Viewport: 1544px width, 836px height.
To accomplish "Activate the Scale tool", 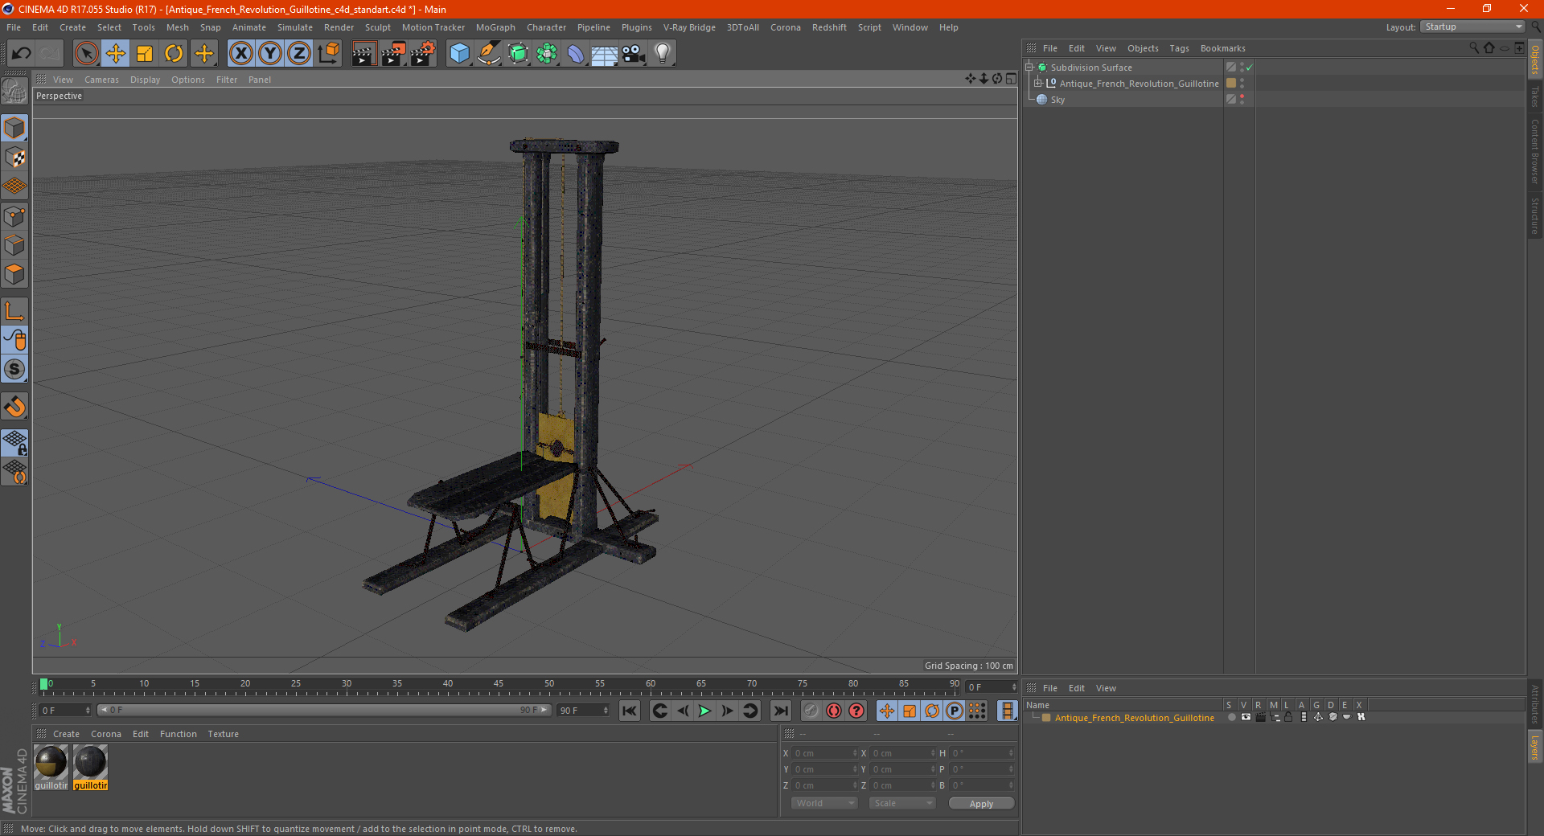I will coord(145,54).
